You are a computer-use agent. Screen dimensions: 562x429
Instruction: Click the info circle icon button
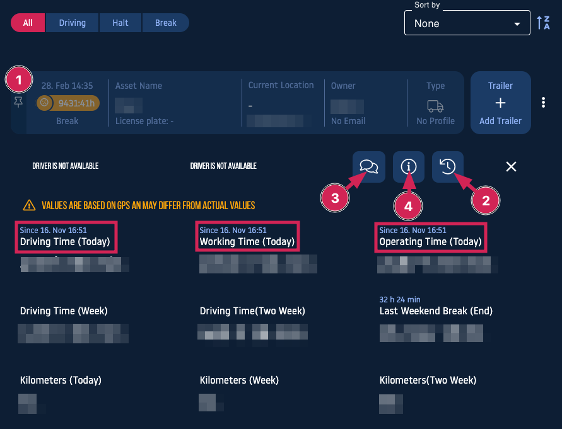(409, 166)
